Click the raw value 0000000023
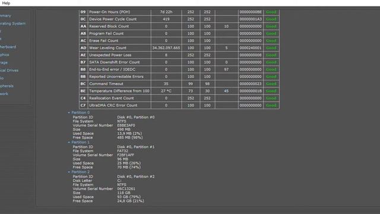380x214 pixels. pos(251,84)
